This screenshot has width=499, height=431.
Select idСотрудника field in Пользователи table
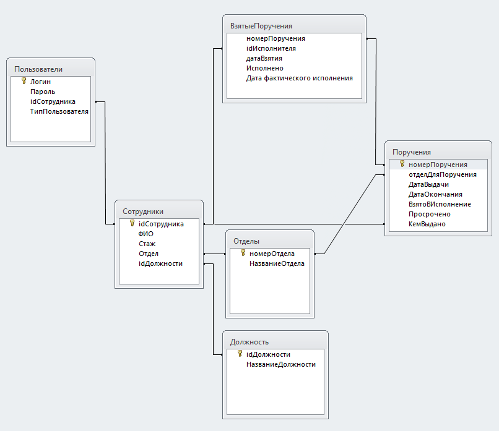tap(53, 101)
